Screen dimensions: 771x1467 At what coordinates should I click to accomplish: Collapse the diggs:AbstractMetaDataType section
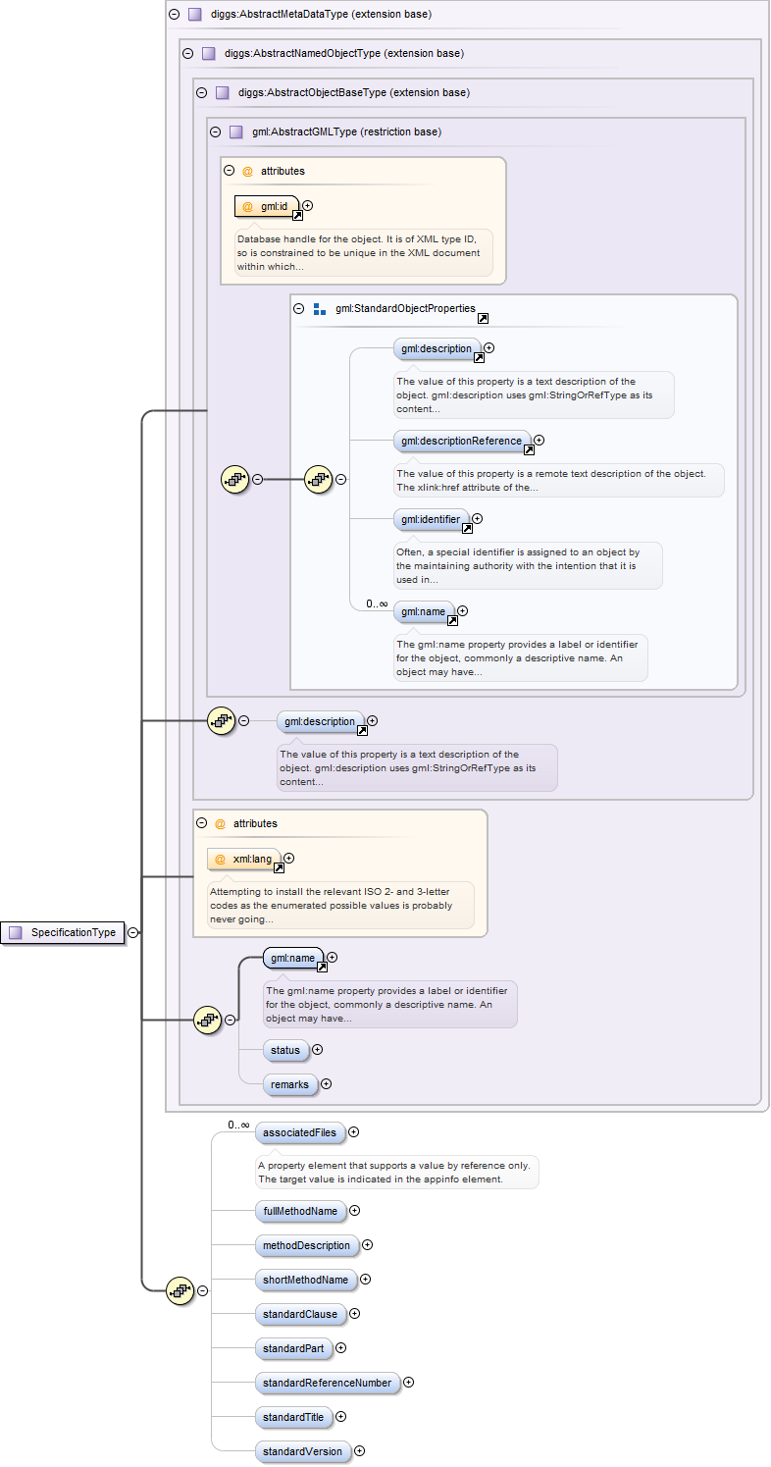(x=174, y=14)
